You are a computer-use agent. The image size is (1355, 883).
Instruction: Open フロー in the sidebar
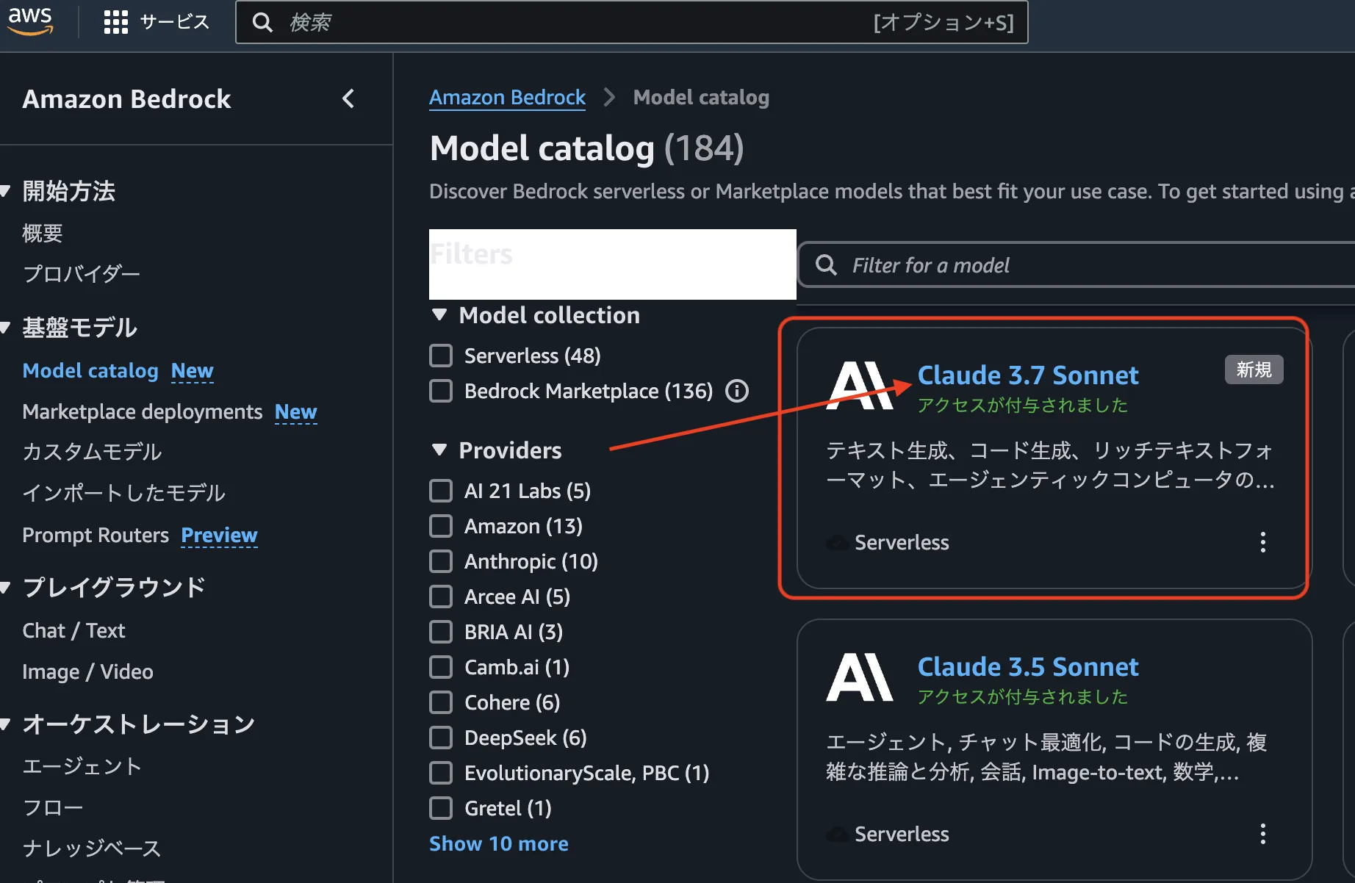tap(53, 807)
